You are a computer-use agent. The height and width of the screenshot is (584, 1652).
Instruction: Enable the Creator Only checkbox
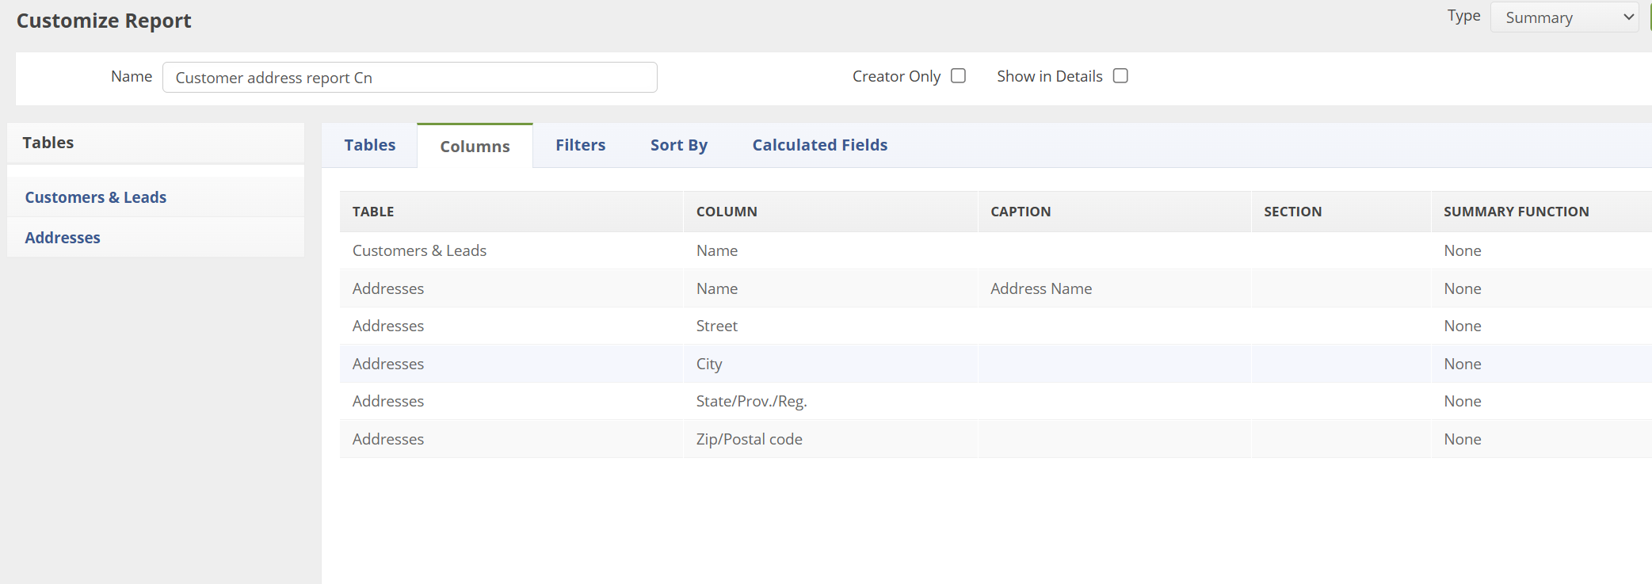pos(958,76)
